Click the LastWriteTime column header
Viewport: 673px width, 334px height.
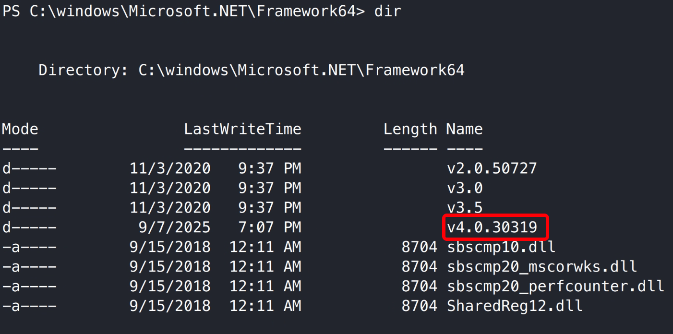242,129
